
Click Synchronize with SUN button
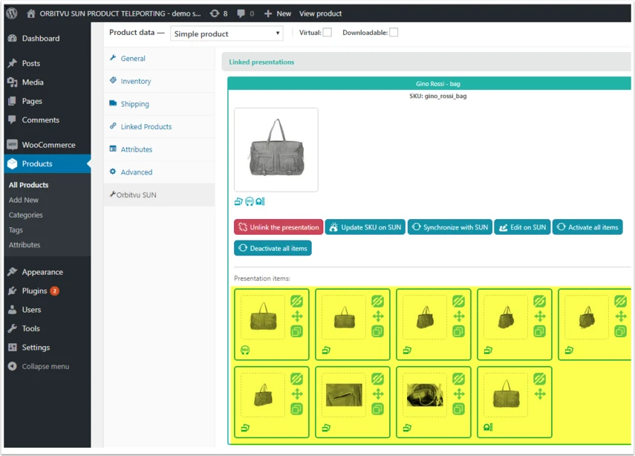(450, 227)
